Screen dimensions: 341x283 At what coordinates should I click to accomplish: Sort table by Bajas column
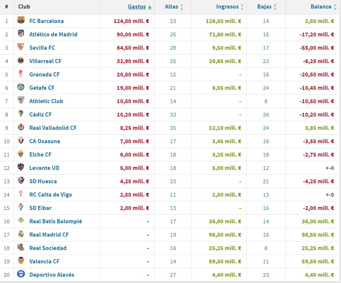tap(267, 7)
